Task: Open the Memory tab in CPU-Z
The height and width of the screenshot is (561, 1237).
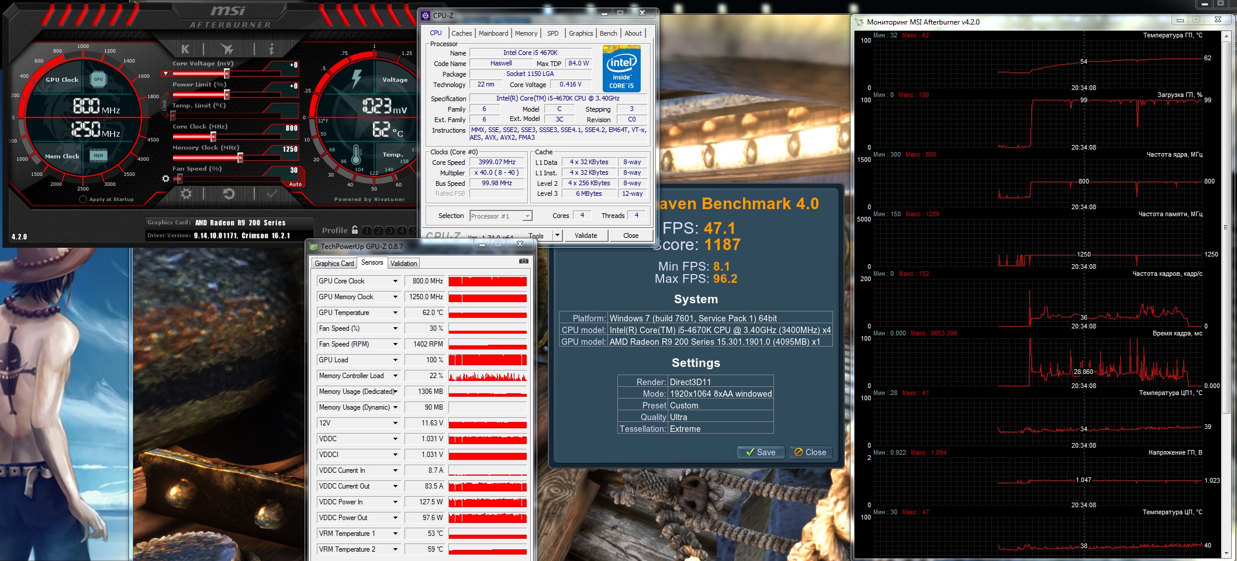Action: 526,33
